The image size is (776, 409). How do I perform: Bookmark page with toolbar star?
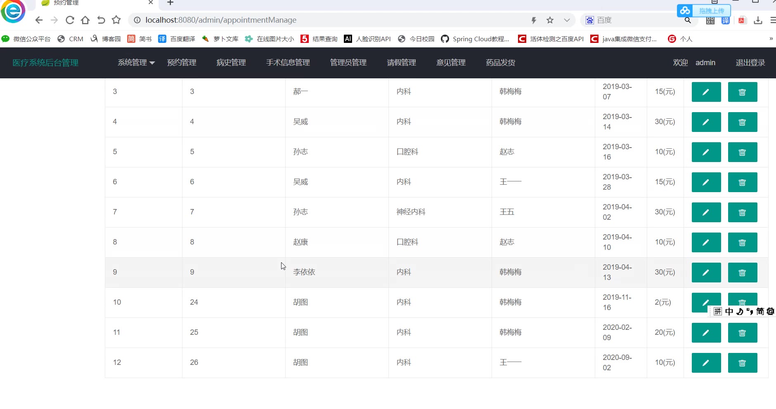(x=116, y=20)
